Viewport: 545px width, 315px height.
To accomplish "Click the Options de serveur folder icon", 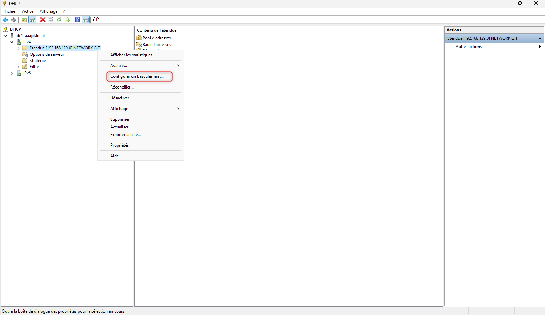I will 25,54.
